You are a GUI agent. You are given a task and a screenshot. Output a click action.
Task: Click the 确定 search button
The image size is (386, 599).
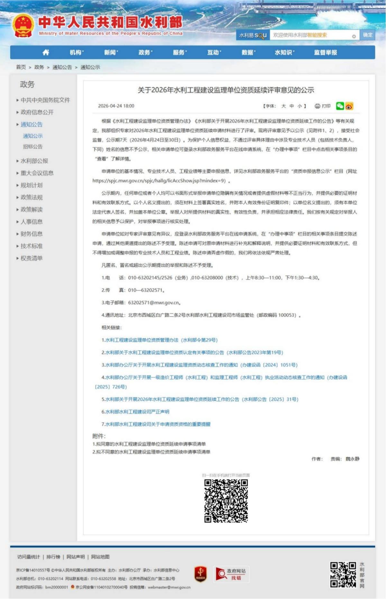tap(367, 35)
